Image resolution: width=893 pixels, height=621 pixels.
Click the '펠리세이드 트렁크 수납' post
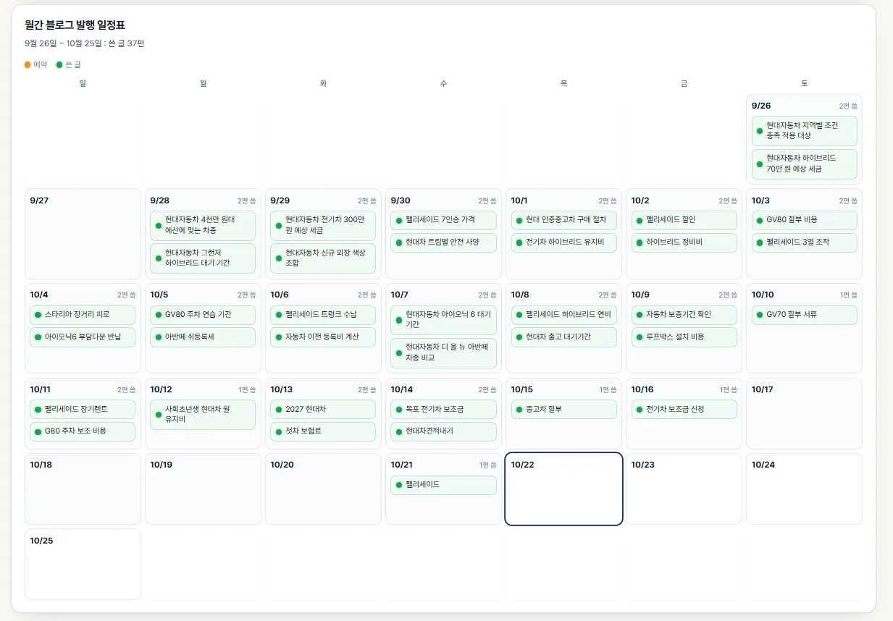pyautogui.click(x=323, y=315)
